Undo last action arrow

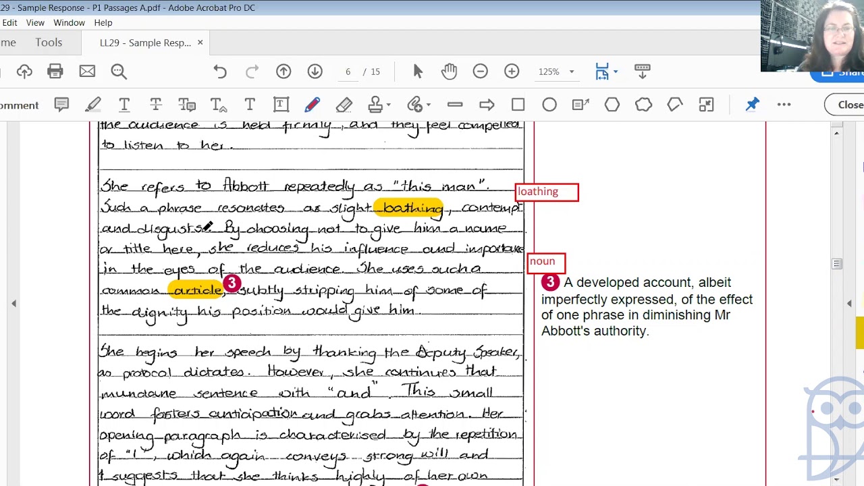pos(220,72)
